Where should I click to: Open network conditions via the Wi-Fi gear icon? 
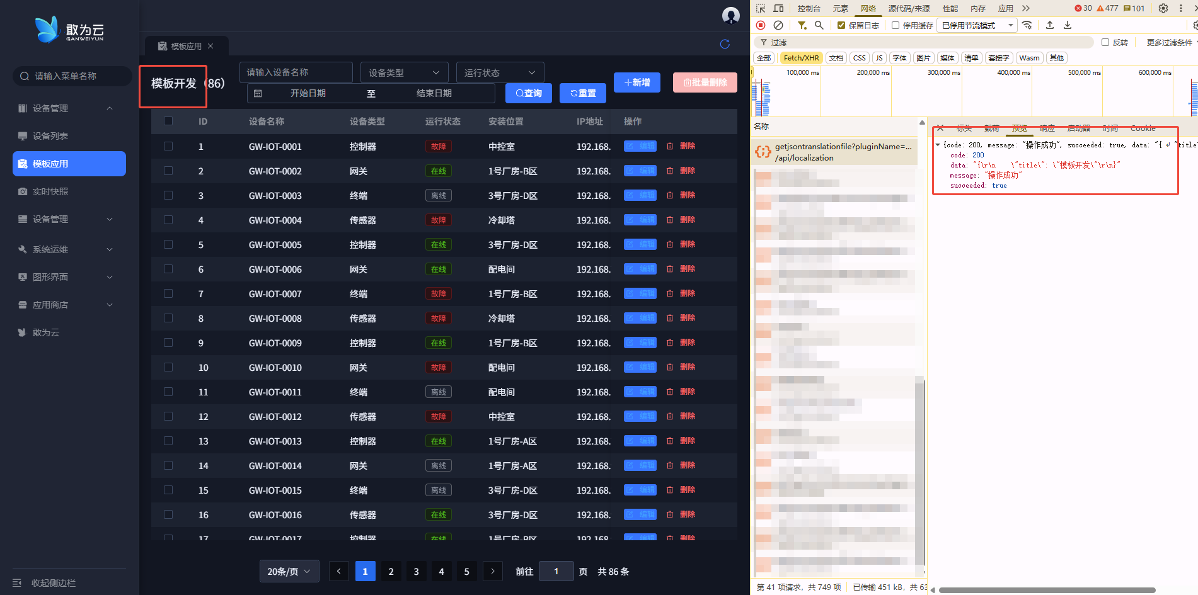[x=1027, y=25]
